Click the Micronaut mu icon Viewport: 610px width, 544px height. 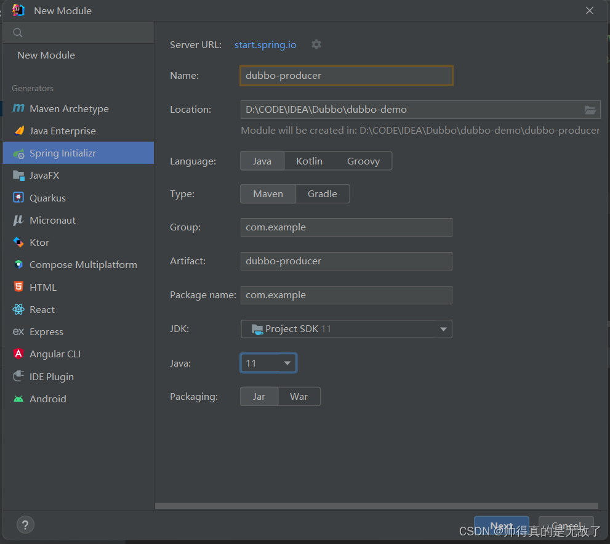point(18,220)
